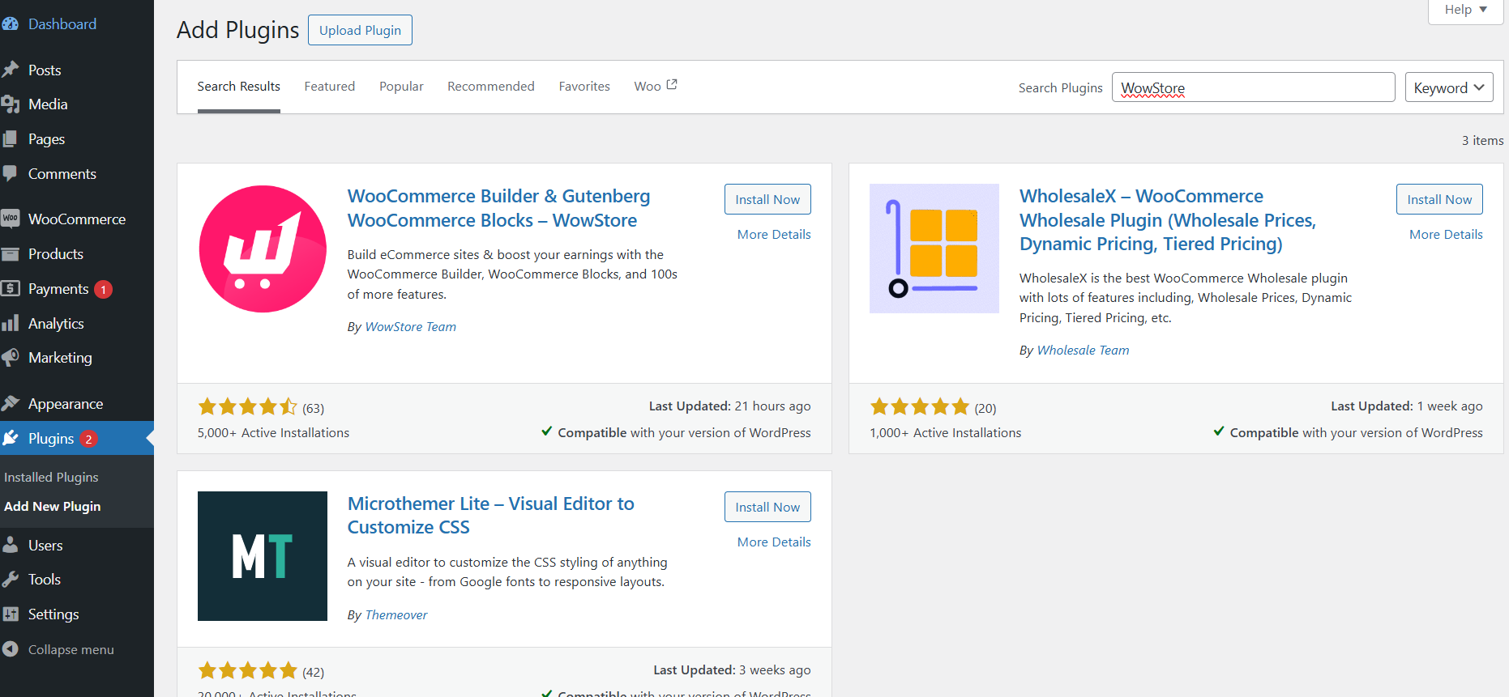Viewport: 1509px width, 697px height.
Task: Click the Payments notification badge showing 1
Action: (103, 289)
